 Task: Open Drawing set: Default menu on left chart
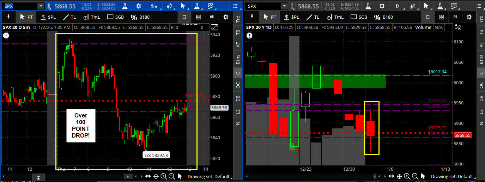210,176
